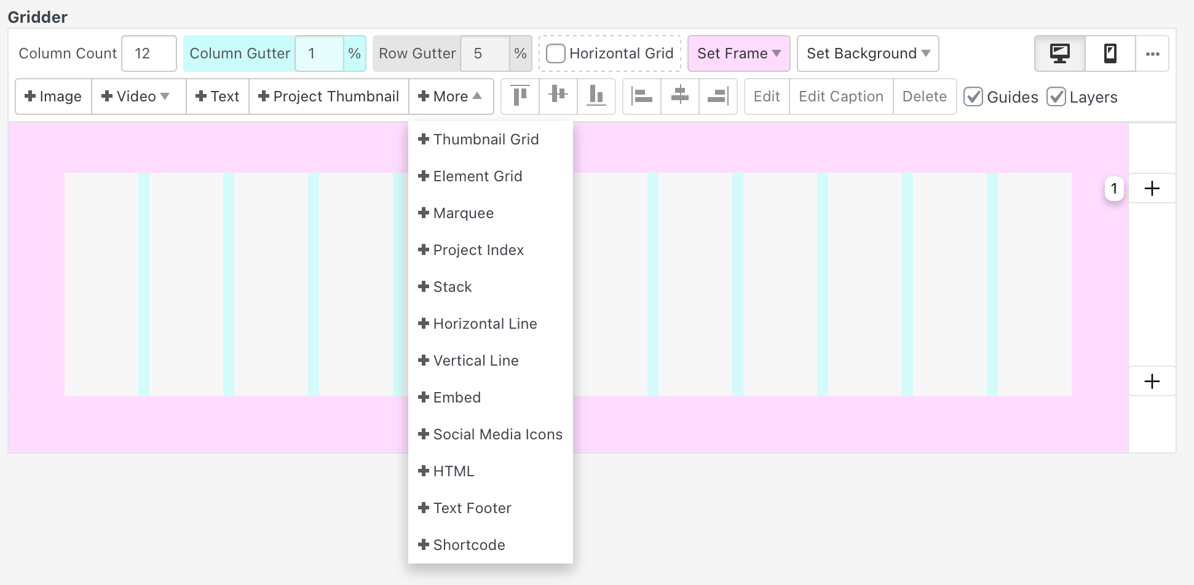
Task: Choose Thumbnail Grid from the More menu
Action: coord(485,139)
